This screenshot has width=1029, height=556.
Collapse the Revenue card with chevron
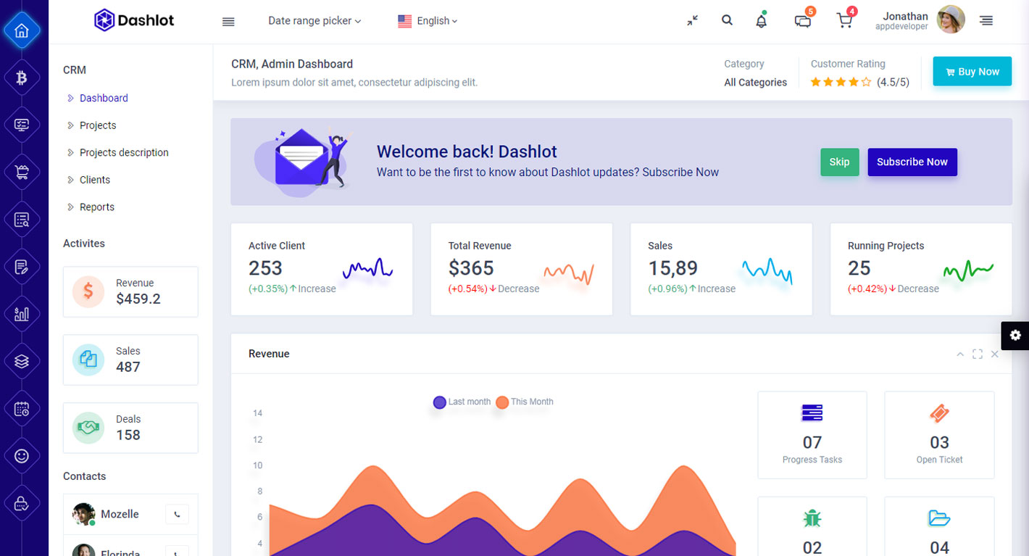pos(960,354)
